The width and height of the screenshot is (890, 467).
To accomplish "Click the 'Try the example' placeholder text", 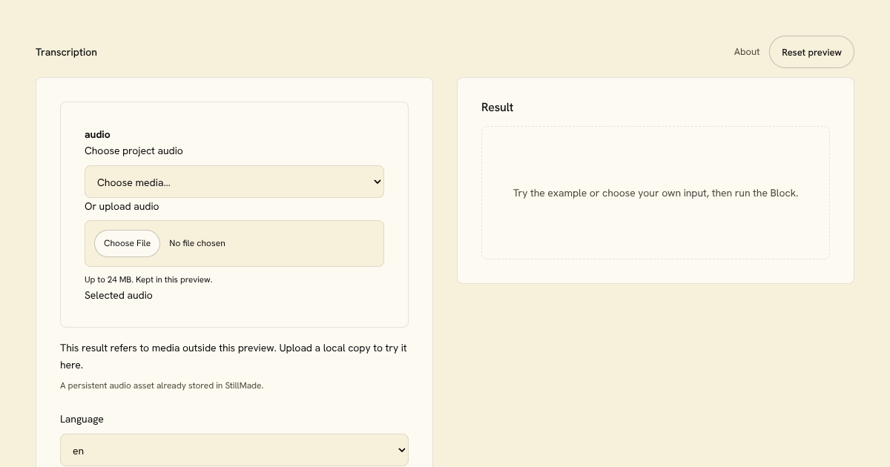I will [656, 193].
